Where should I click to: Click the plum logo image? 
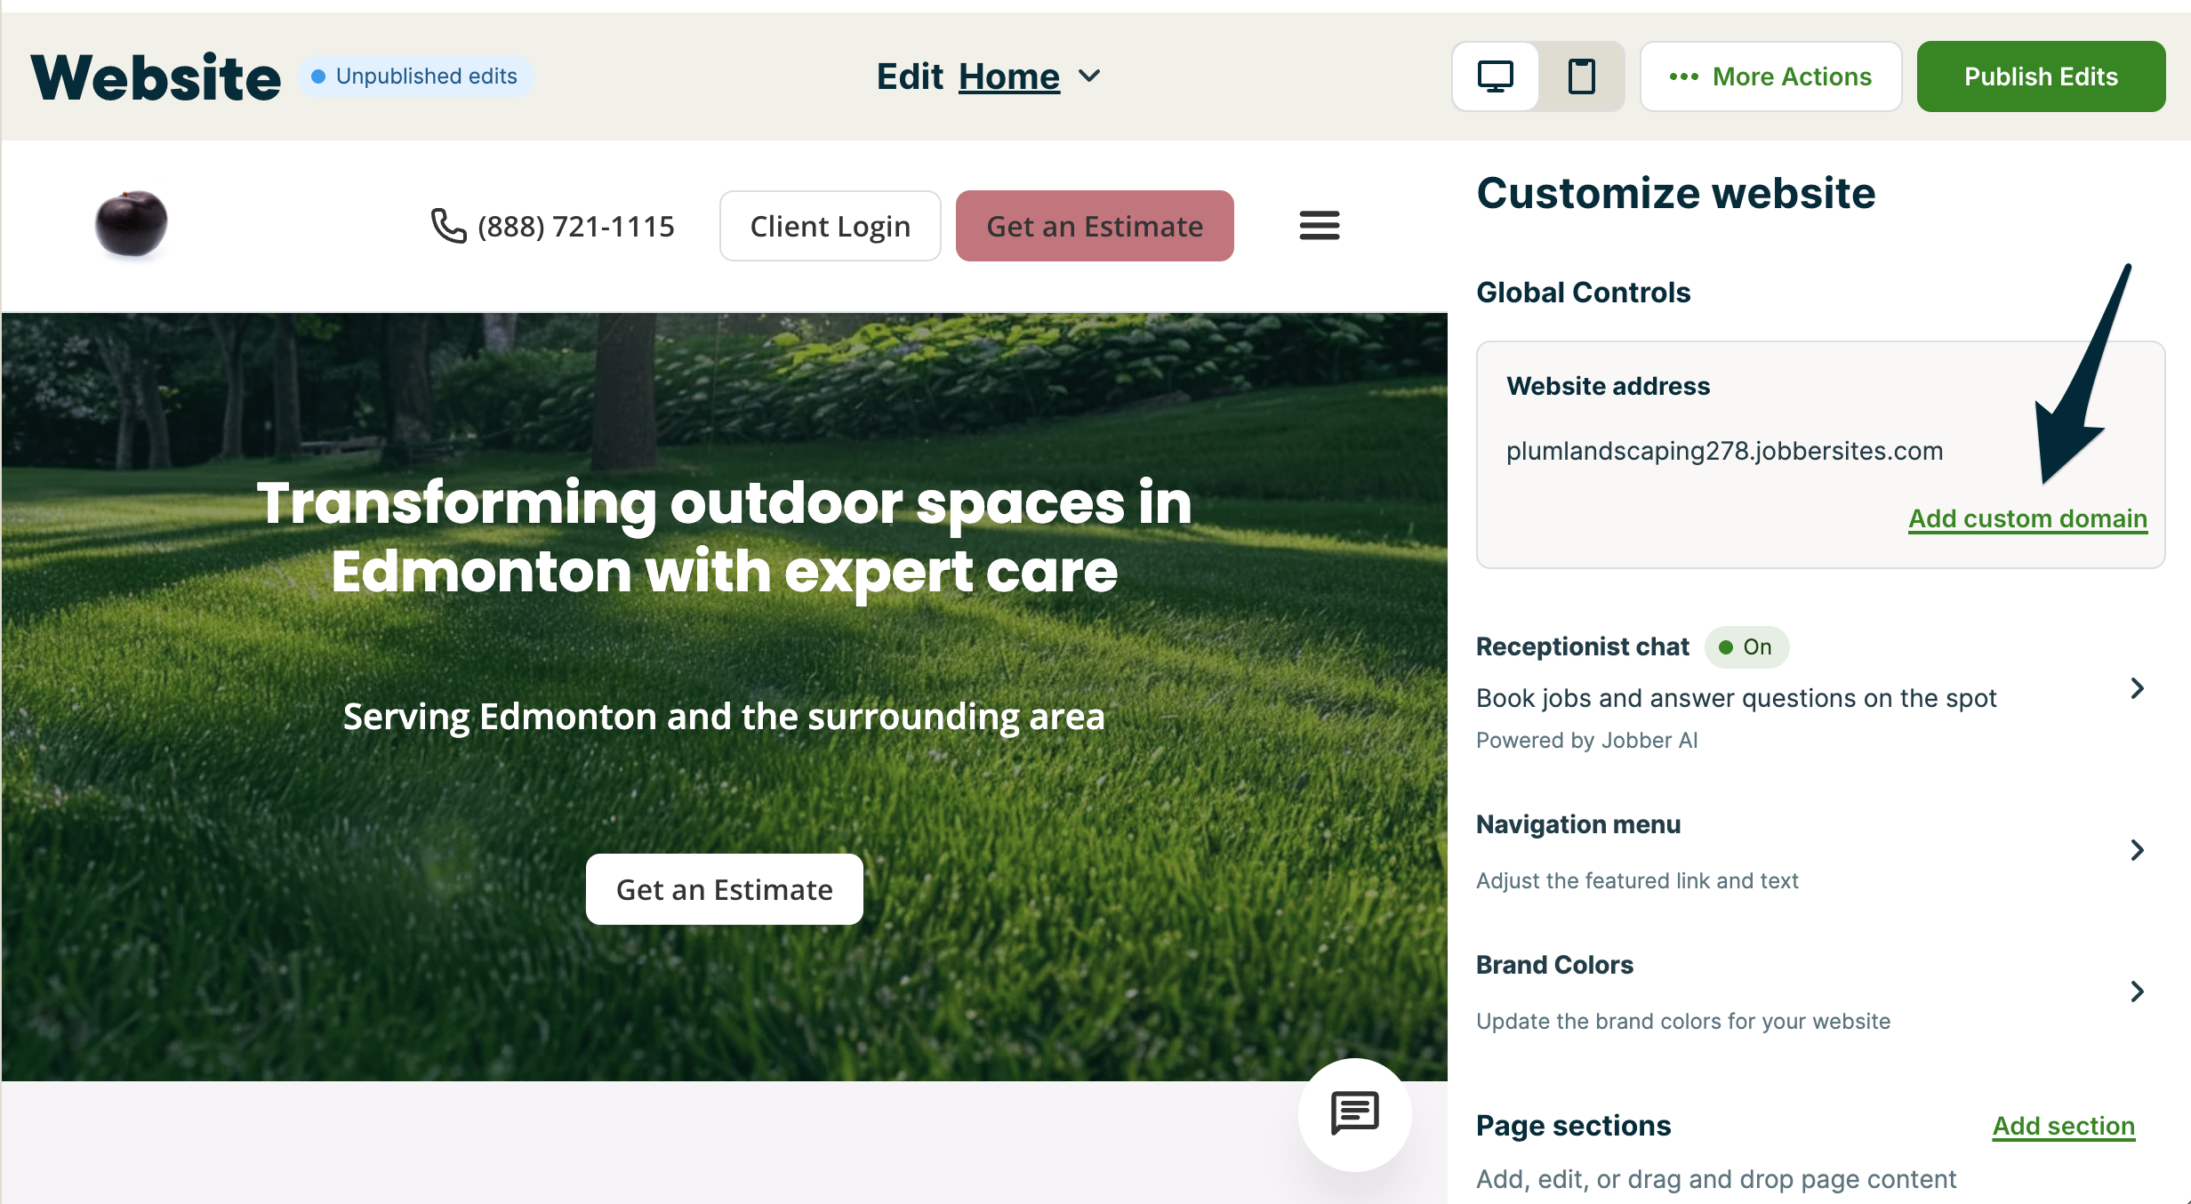[132, 224]
